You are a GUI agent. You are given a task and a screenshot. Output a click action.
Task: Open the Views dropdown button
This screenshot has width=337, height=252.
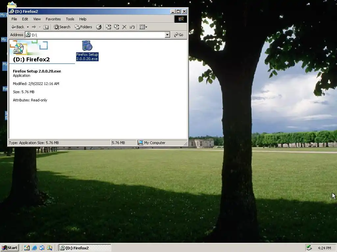coord(143,27)
